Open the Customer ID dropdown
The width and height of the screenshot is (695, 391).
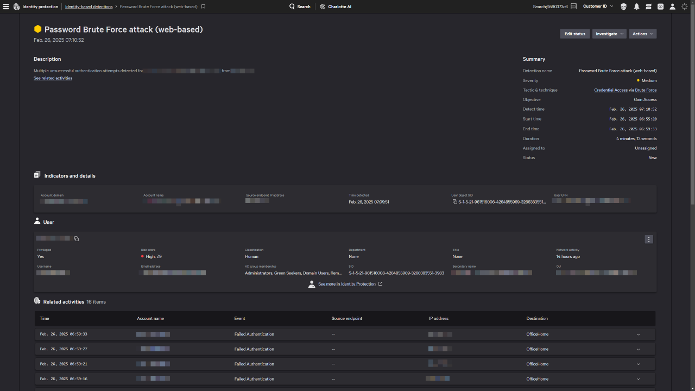(598, 7)
